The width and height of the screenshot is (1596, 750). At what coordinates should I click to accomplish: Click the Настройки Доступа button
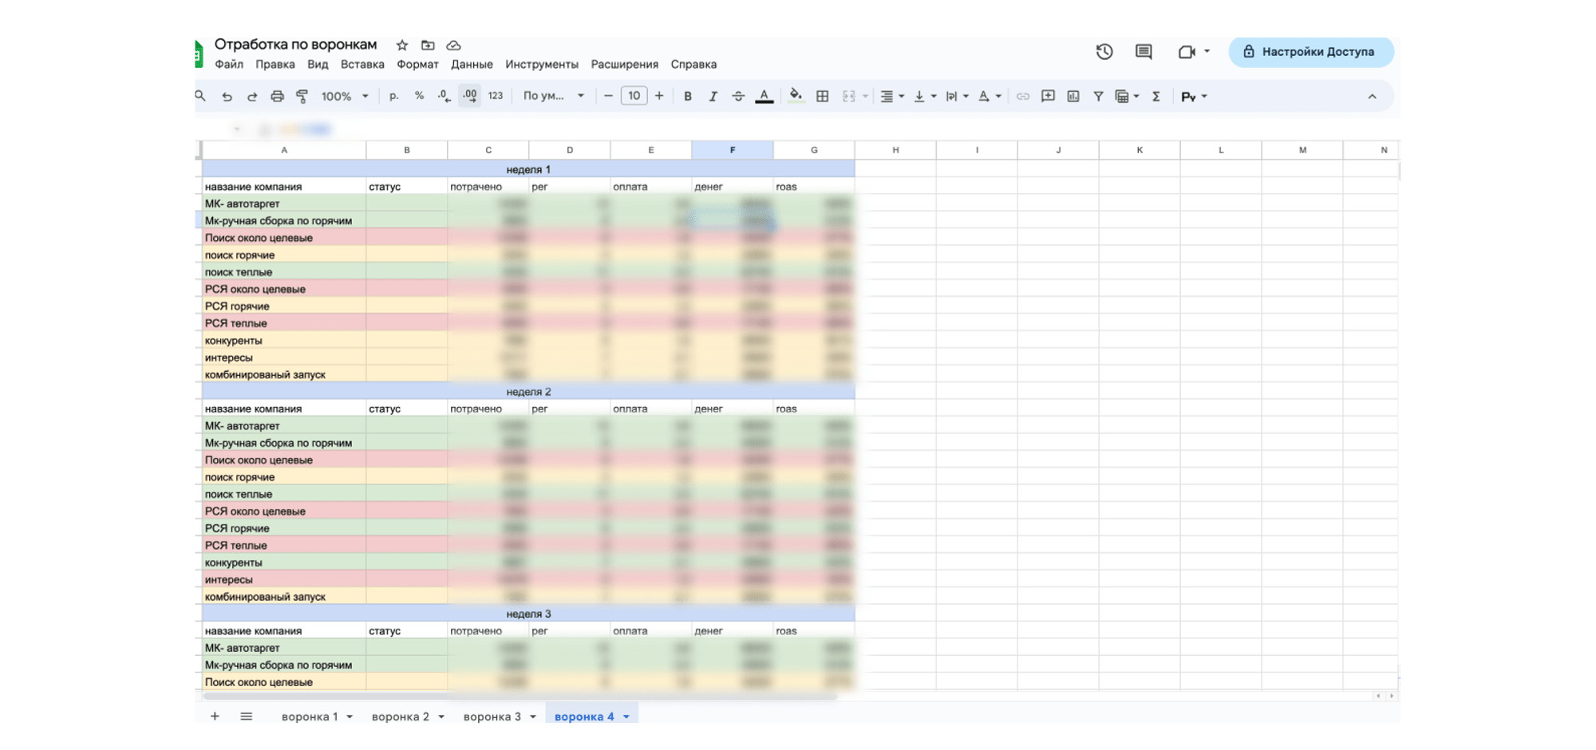(1311, 52)
